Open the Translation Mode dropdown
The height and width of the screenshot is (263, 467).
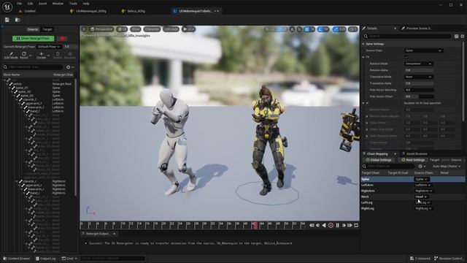[418, 77]
